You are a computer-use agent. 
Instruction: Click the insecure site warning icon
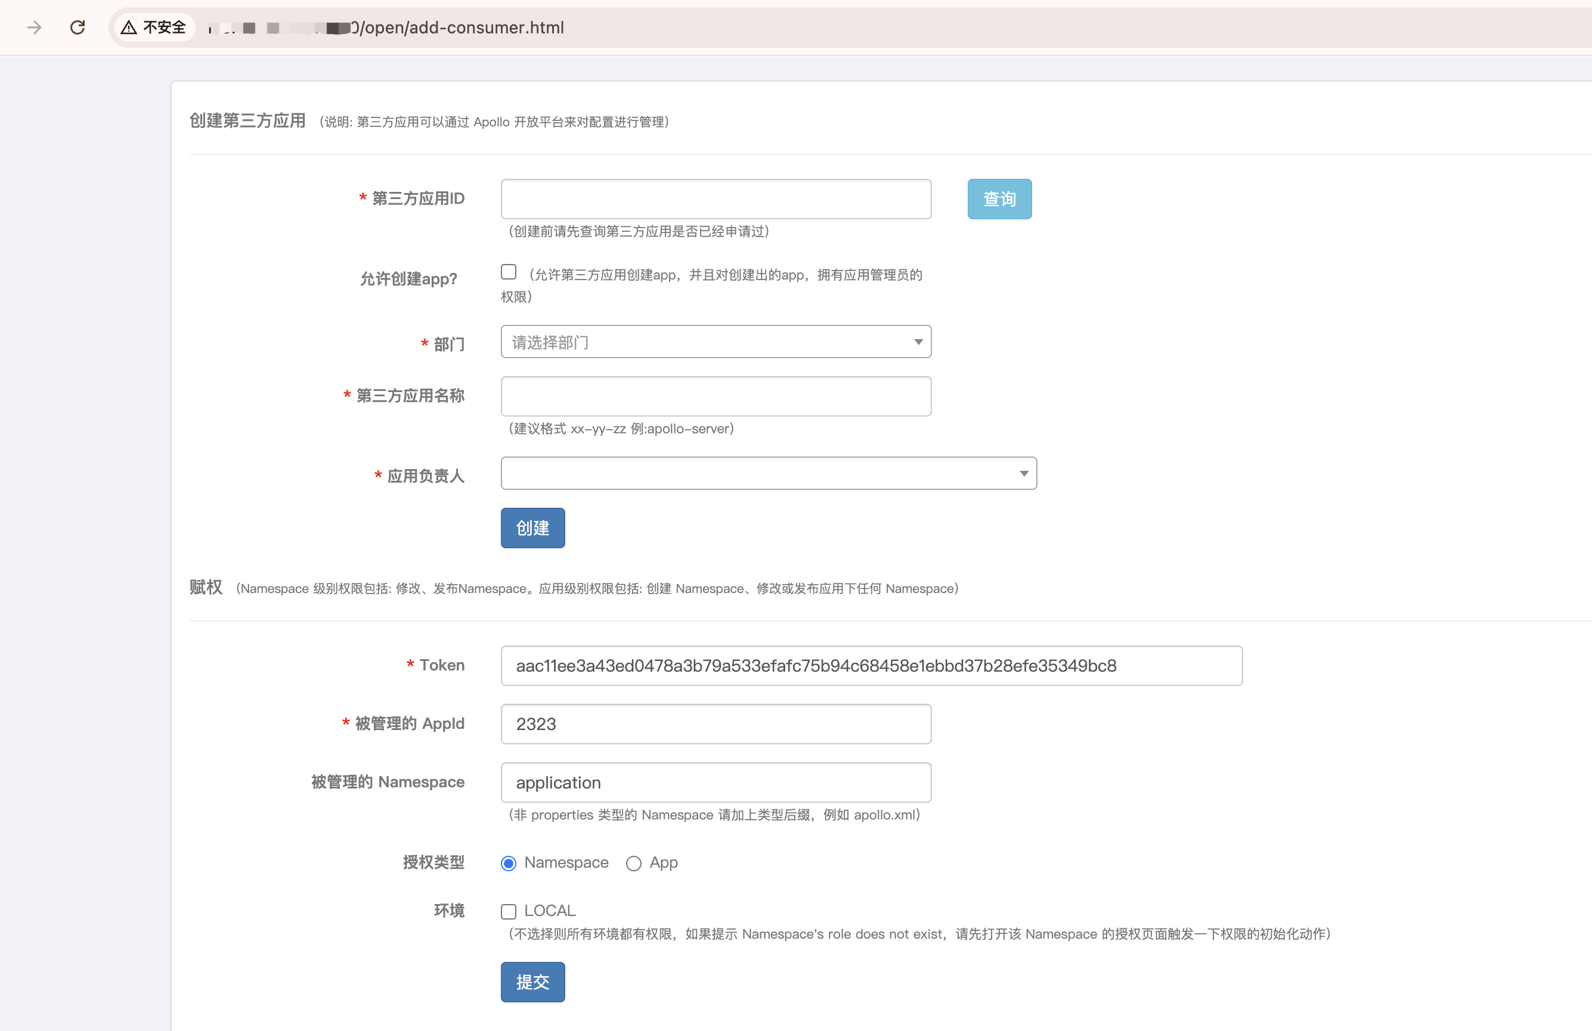point(129,27)
